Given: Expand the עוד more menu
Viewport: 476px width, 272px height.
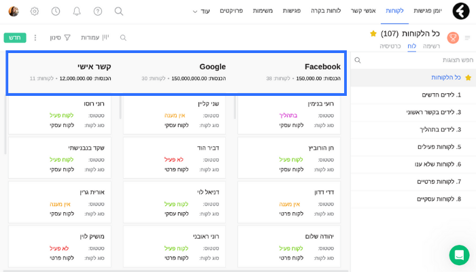Looking at the screenshot, I should click(x=201, y=12).
